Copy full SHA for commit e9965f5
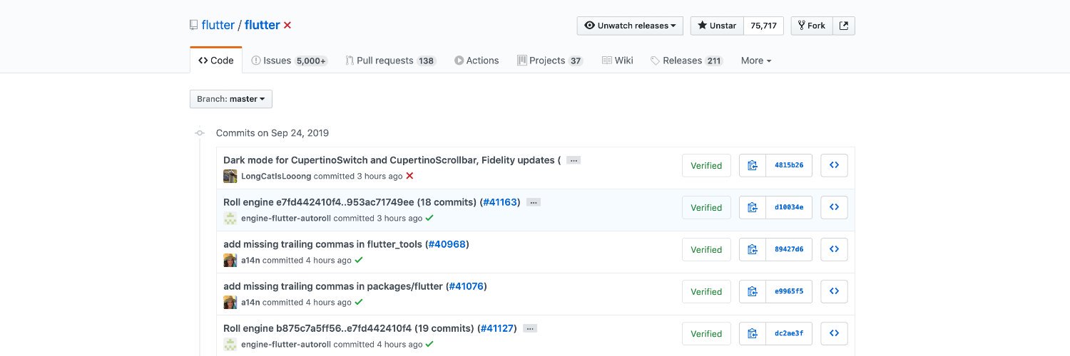Screen dimensions: 1070x356 [753, 291]
